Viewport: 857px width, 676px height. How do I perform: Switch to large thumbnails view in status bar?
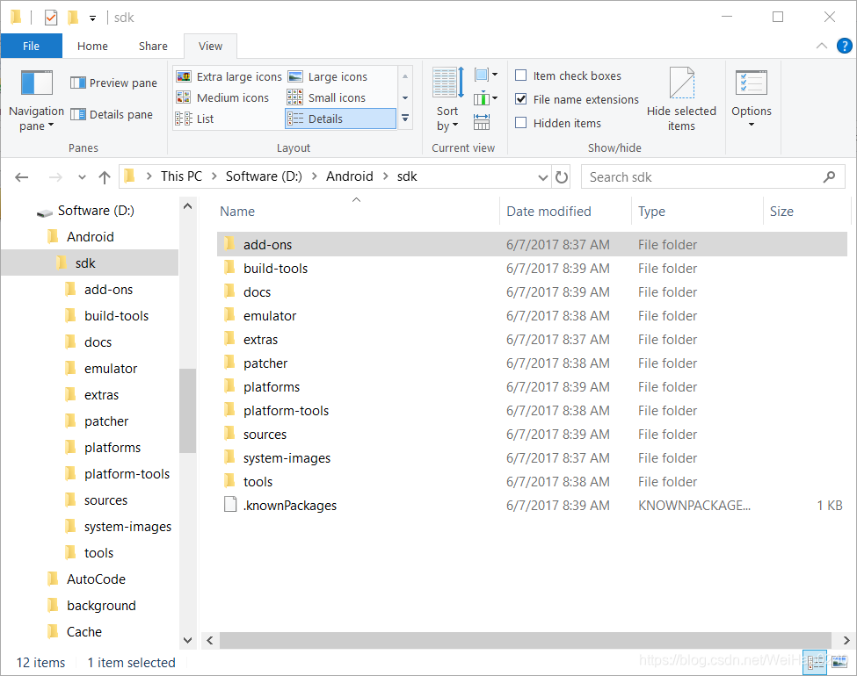840,662
